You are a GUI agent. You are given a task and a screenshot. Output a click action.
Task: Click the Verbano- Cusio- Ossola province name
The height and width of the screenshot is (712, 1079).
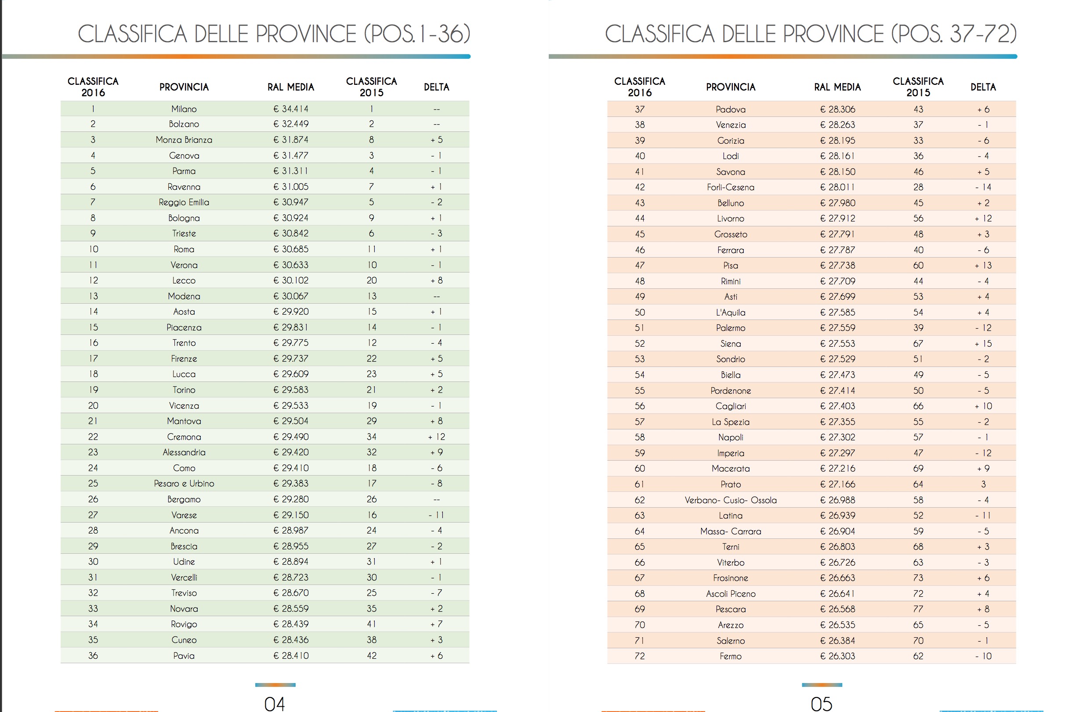tap(730, 500)
